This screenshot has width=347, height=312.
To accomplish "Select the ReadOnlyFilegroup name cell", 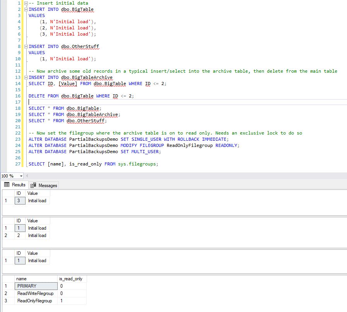I will tap(36, 301).
